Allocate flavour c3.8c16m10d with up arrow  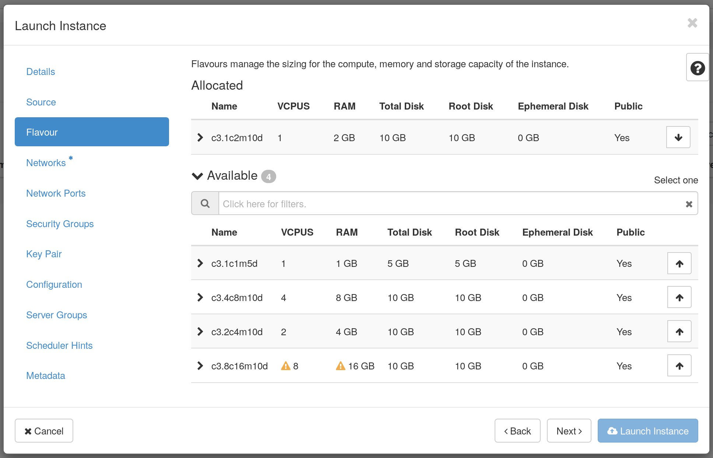pyautogui.click(x=679, y=366)
